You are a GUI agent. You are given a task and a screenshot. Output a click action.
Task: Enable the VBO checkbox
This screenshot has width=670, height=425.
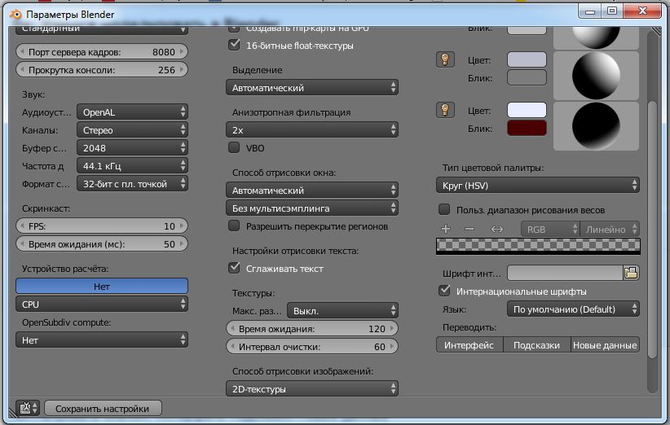click(x=235, y=148)
